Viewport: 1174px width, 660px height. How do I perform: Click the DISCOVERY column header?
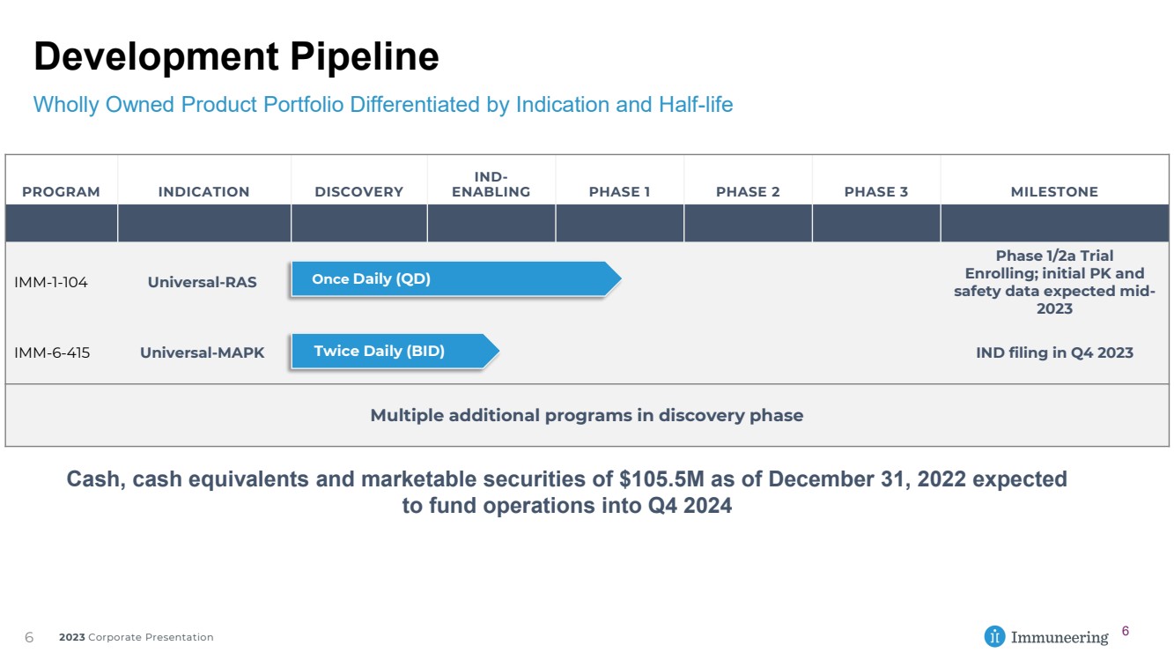(x=358, y=191)
